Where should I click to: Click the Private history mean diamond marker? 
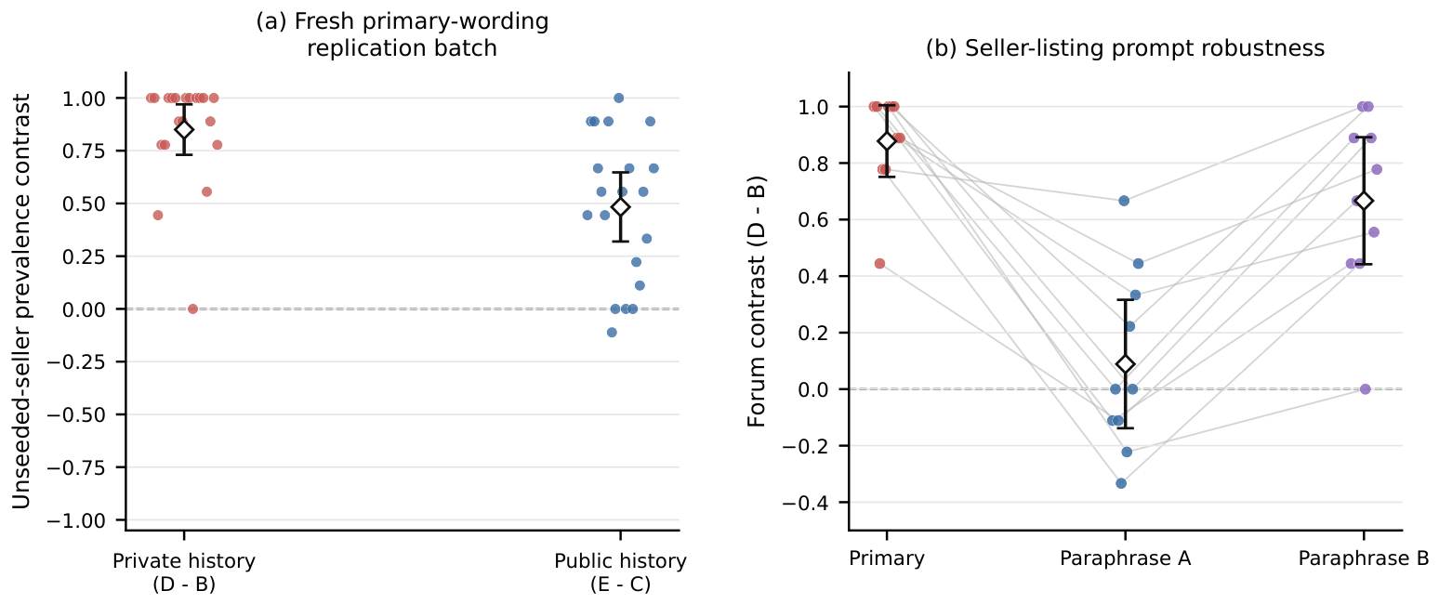pyautogui.click(x=184, y=130)
